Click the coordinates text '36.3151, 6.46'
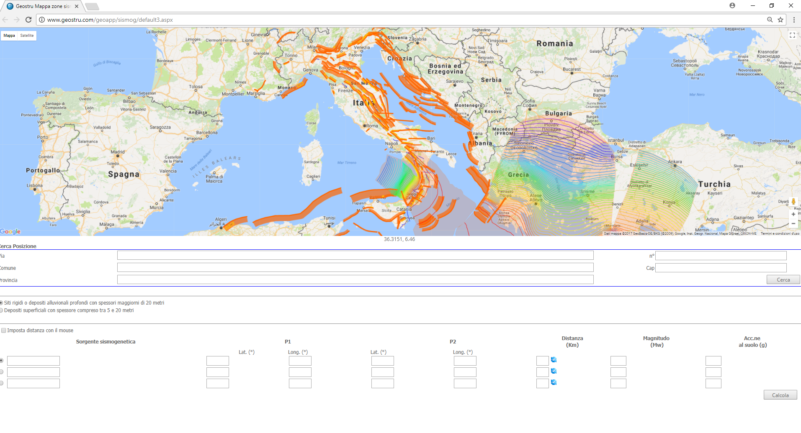801x433 pixels. 399,239
